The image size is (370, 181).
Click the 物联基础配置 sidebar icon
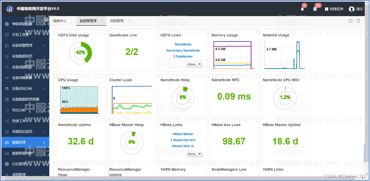pyautogui.click(x=7, y=24)
